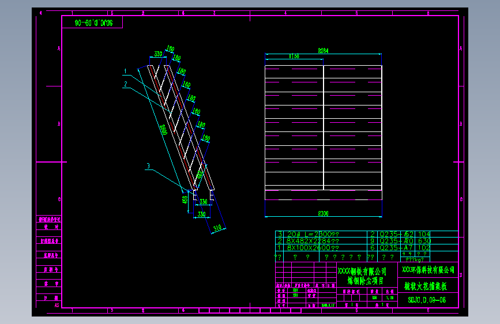Click the 2284 overall width dimension
500x324 pixels.
tap(323, 50)
